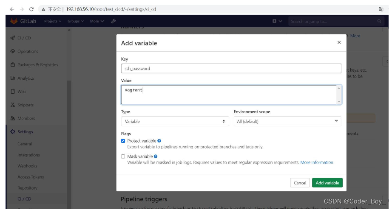The width and height of the screenshot is (392, 209).
Task: Open General settings submenu
Action: (25, 144)
